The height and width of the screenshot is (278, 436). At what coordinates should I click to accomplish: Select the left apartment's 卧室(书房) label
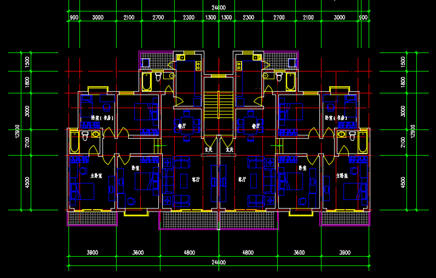coord(102,118)
